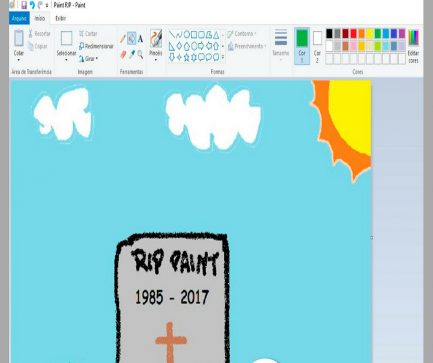Choose the Curve shape
The height and width of the screenshot is (363, 433).
(x=179, y=35)
